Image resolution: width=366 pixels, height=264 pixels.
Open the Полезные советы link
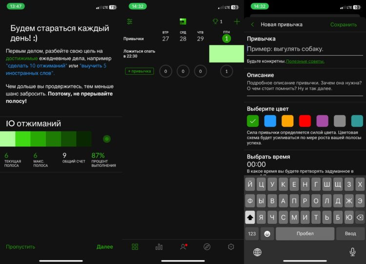click(x=305, y=61)
